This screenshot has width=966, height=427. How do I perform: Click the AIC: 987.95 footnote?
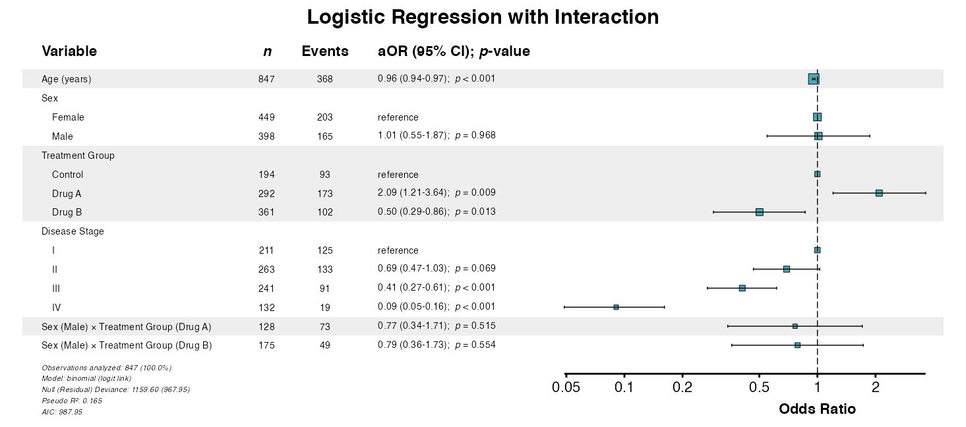(62, 412)
